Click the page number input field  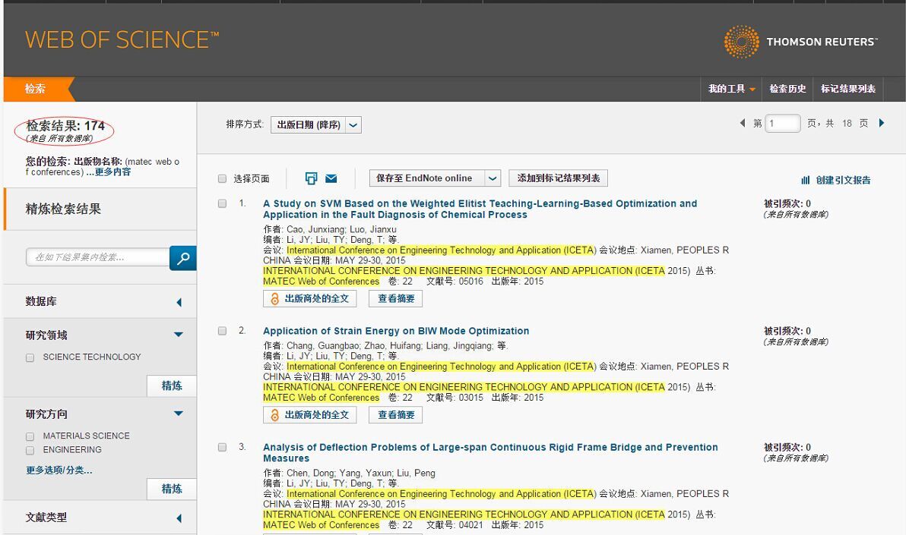coord(782,124)
